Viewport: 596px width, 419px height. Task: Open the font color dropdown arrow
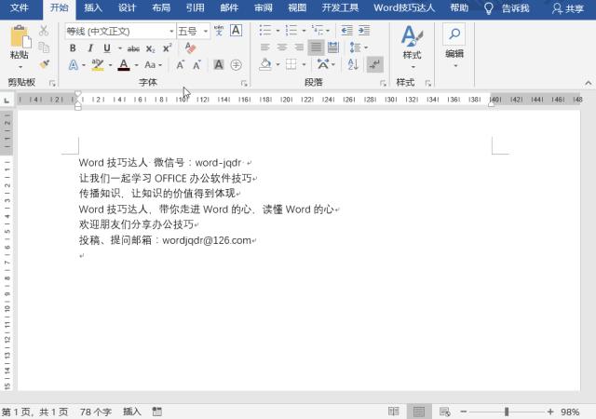coord(136,65)
